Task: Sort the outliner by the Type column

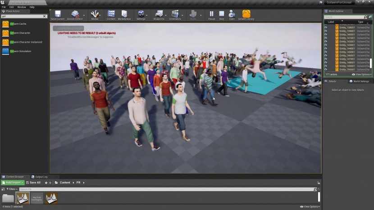Action: tap(360, 22)
